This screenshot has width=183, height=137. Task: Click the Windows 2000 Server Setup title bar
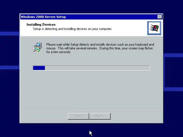[x=91, y=17]
